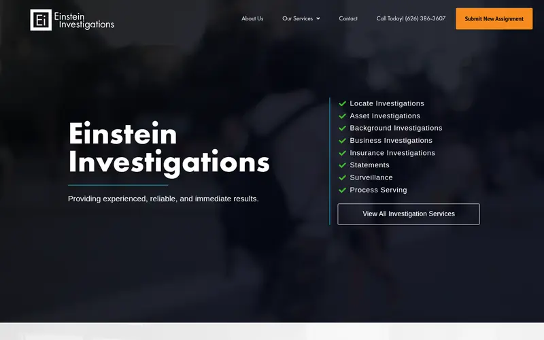Click the checkmark beside Insurance Investigations

point(343,153)
